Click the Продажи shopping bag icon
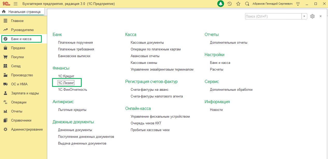Screen dimensions: 328x159 coord(5,48)
